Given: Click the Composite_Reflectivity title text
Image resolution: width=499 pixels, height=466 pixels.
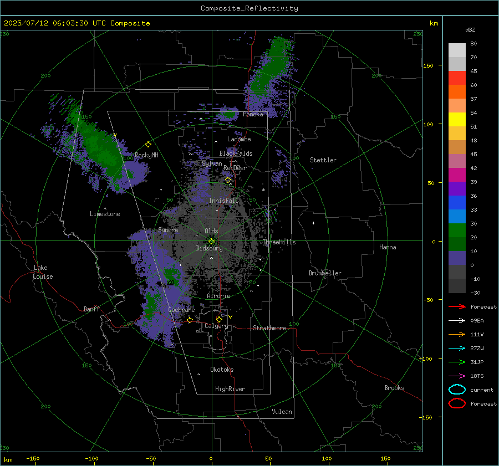Looking at the screenshot, I should click(x=249, y=8).
